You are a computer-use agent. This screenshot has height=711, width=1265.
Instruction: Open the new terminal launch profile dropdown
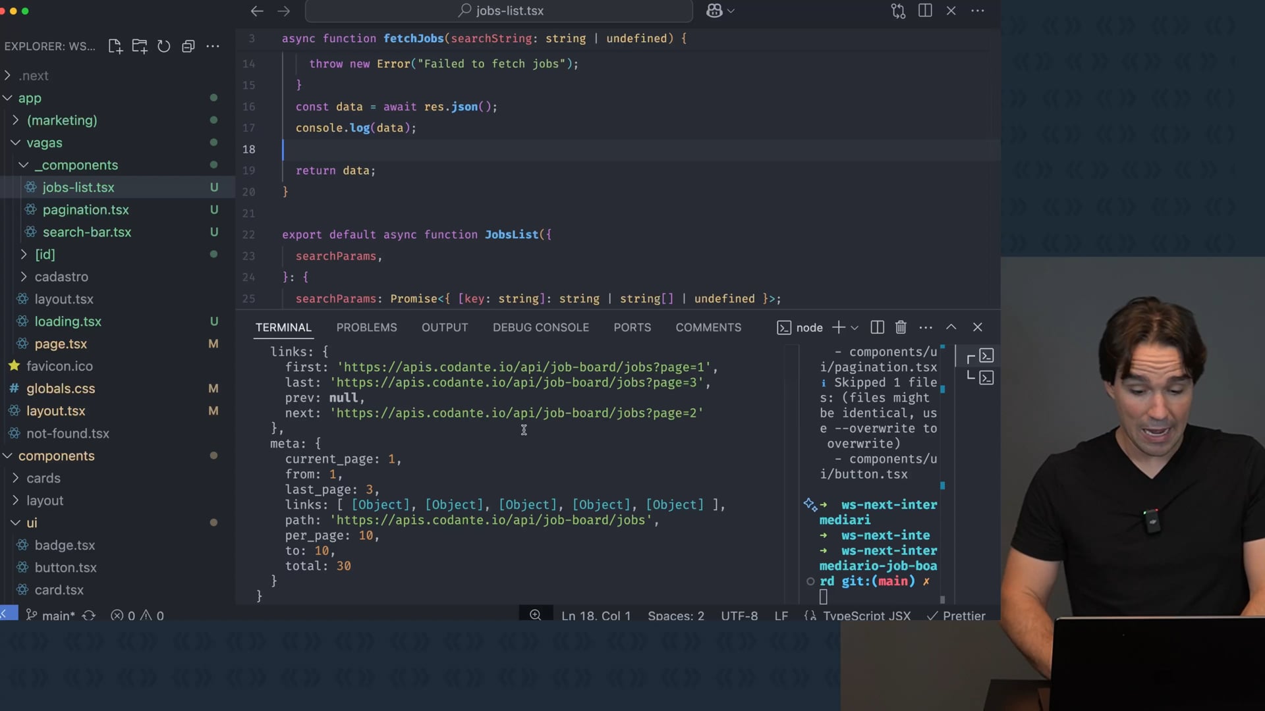coord(855,327)
